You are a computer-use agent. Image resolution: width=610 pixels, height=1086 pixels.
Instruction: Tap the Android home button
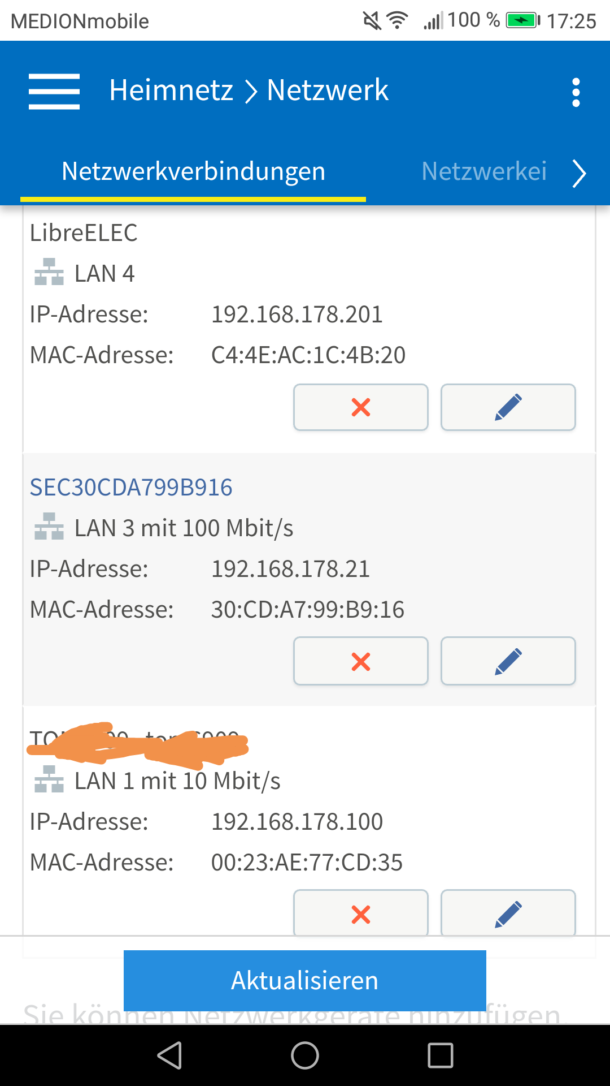(305, 1055)
